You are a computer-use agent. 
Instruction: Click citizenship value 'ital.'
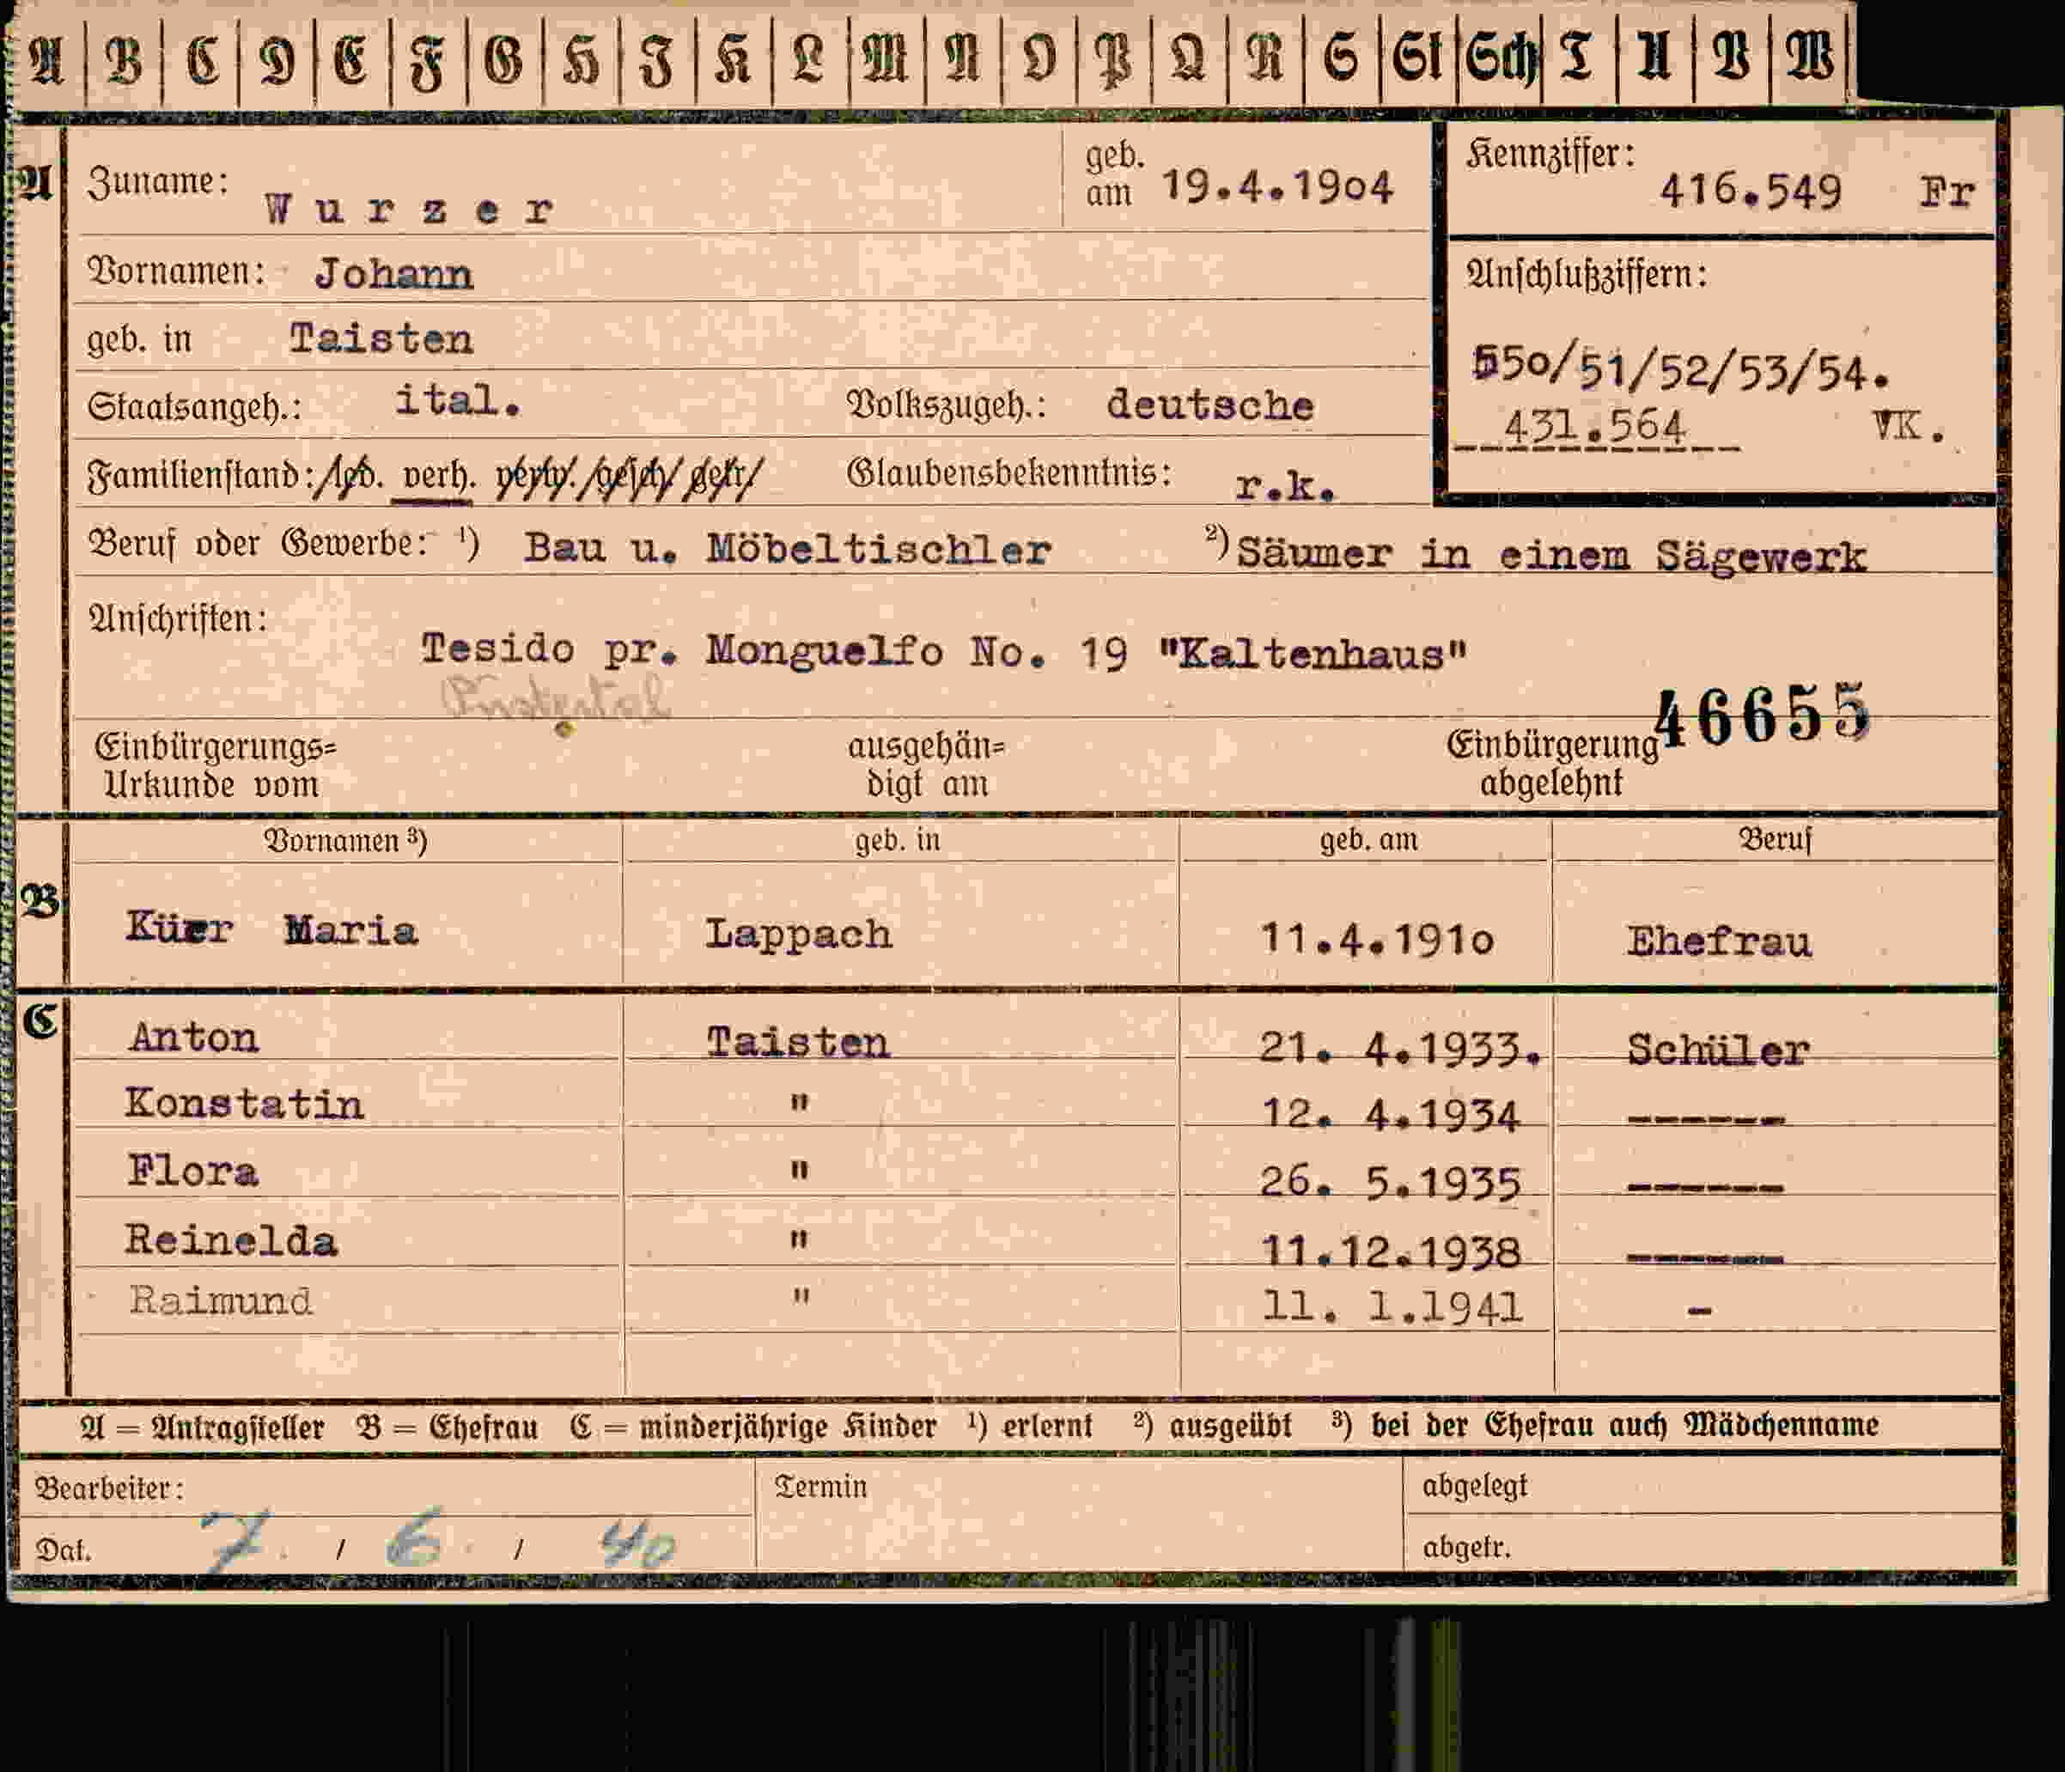click(458, 400)
